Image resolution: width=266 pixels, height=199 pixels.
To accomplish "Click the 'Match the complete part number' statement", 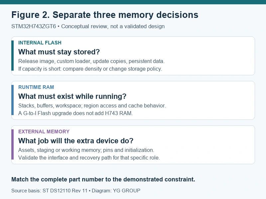I will [x=103, y=179].
